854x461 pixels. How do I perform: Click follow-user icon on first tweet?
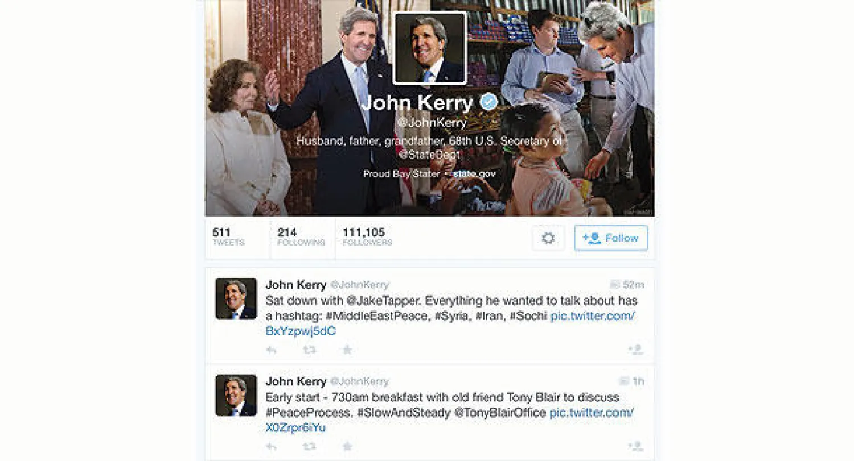click(635, 350)
